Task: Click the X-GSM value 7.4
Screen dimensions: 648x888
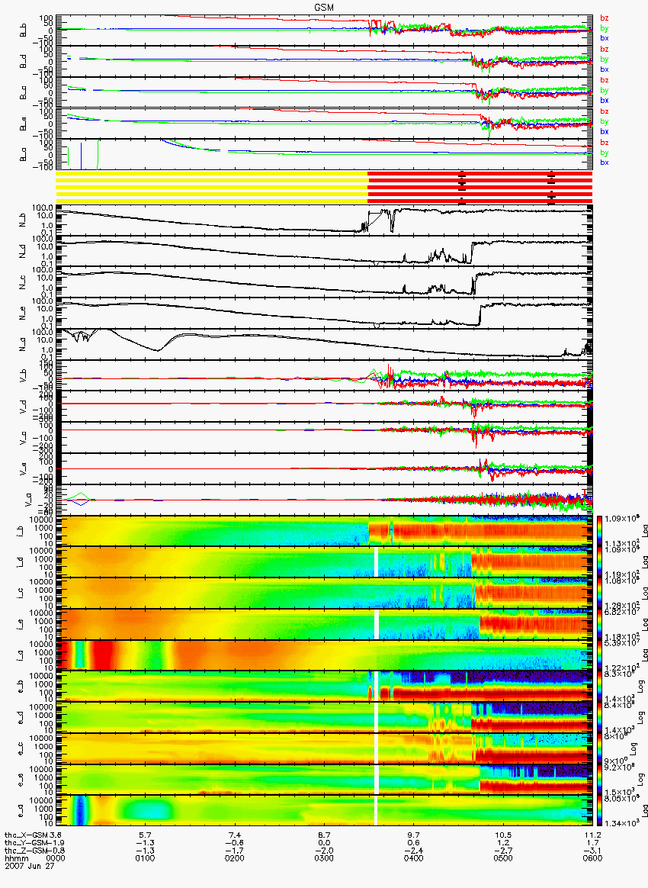Action: (x=234, y=835)
